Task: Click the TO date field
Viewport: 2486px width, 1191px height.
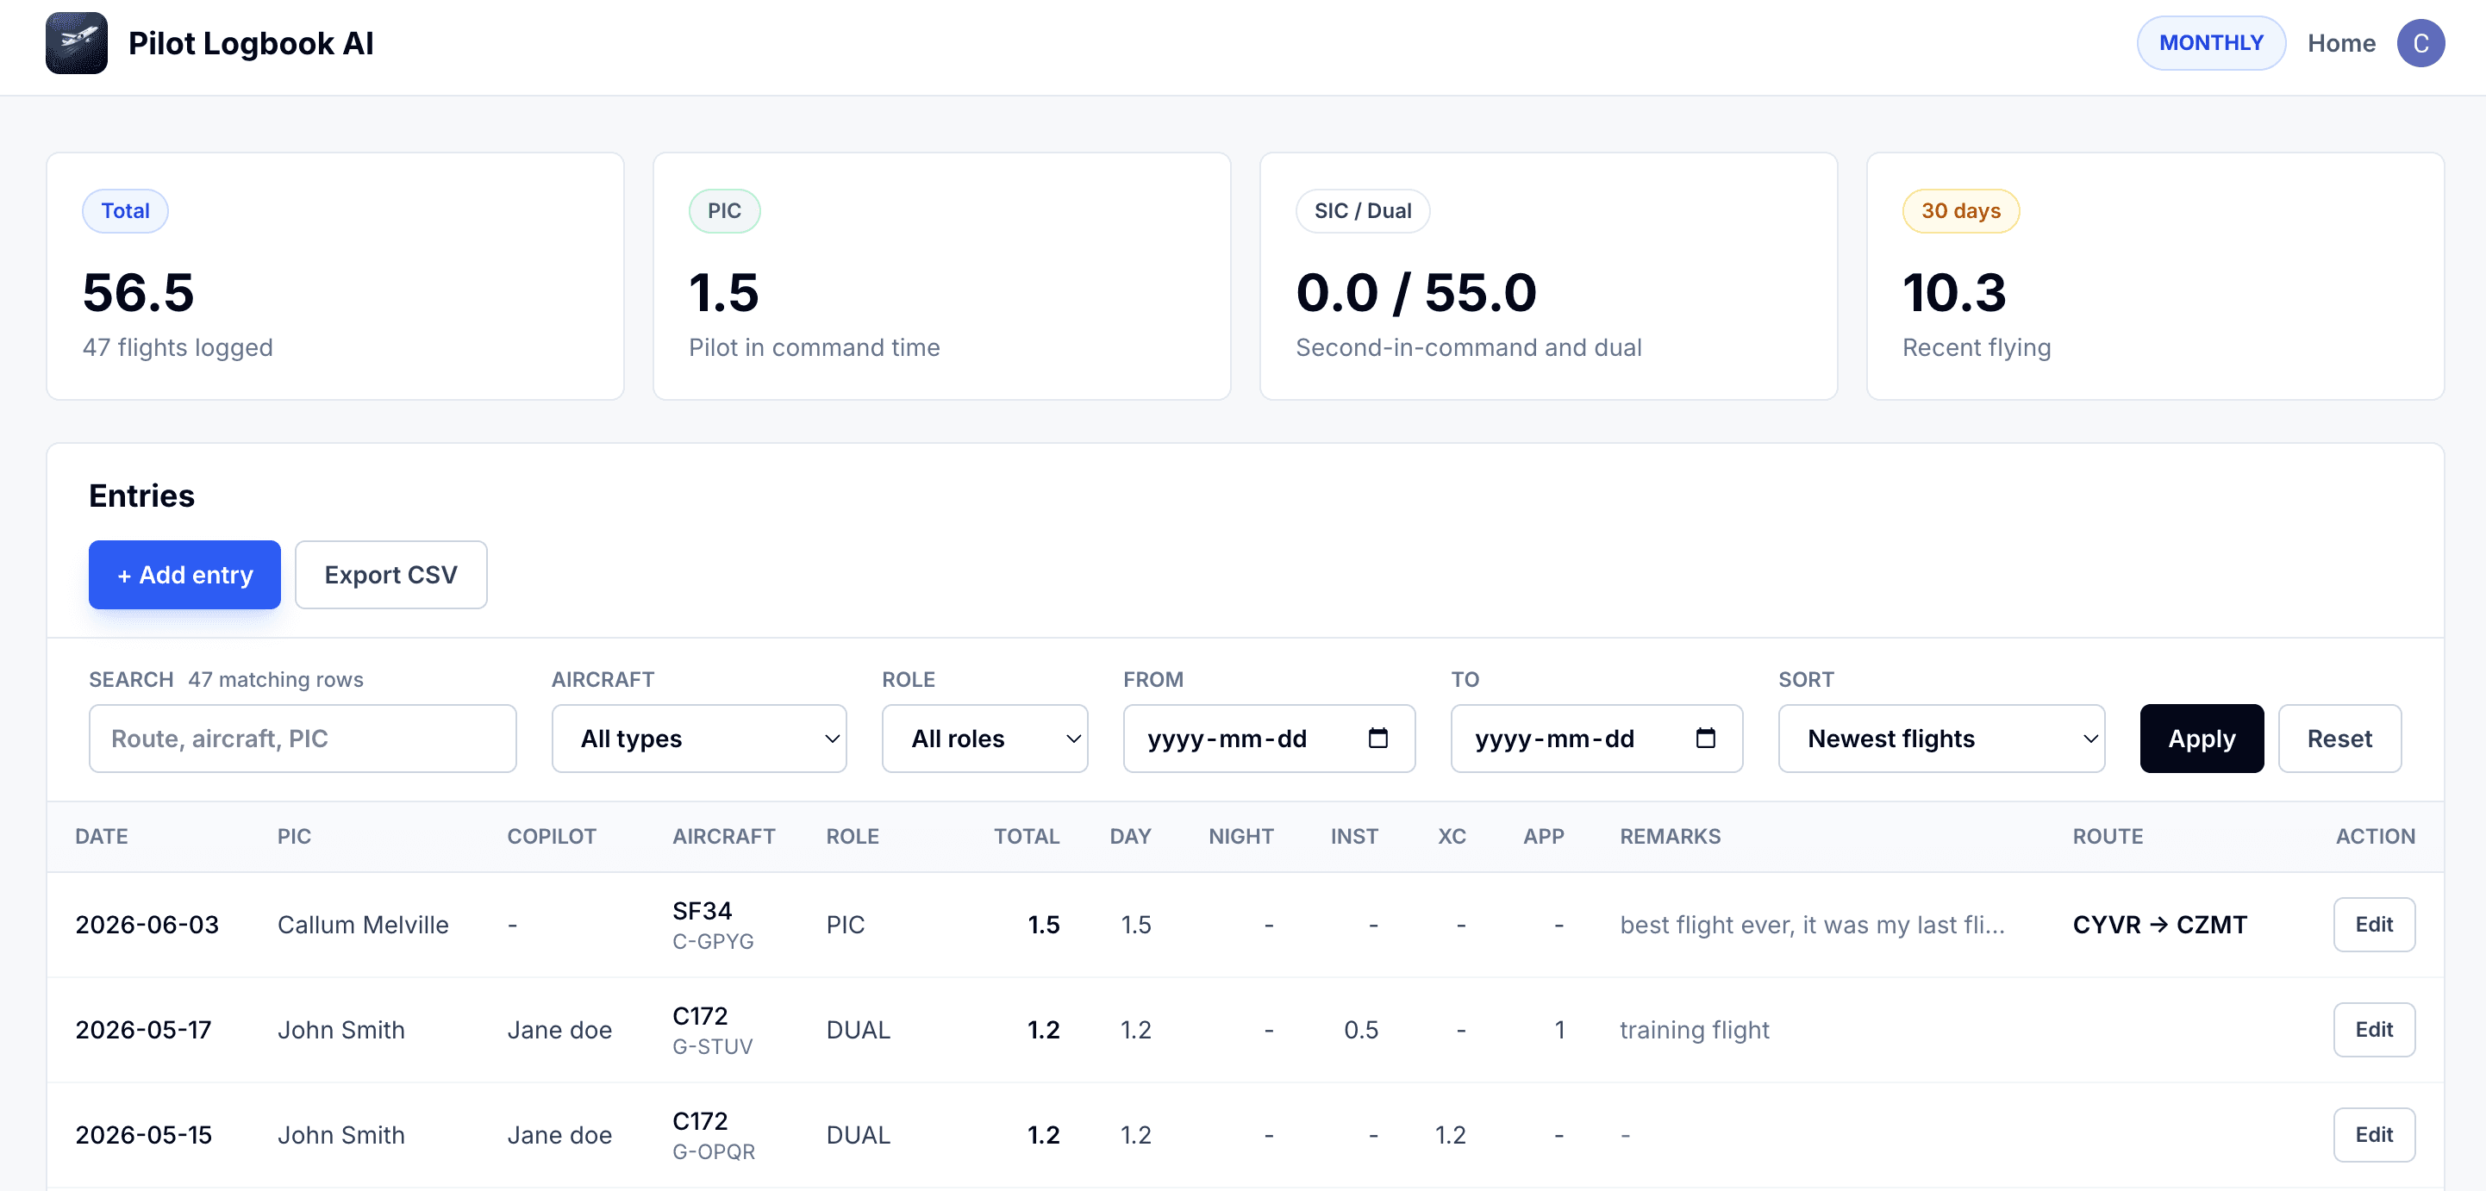Action: point(1596,739)
